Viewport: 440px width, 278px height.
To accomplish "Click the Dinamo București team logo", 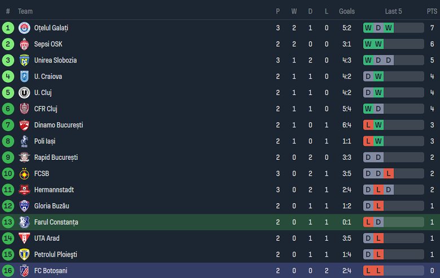I will (x=24, y=125).
